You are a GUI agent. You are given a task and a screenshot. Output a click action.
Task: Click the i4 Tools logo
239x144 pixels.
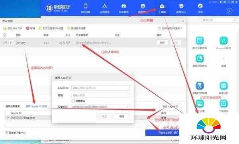[58, 8]
